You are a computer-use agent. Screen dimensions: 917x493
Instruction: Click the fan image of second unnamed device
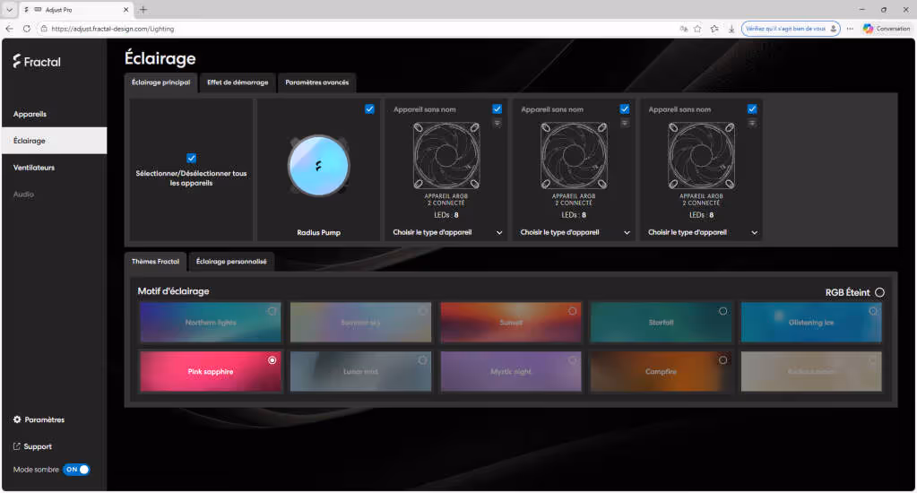click(x=574, y=155)
